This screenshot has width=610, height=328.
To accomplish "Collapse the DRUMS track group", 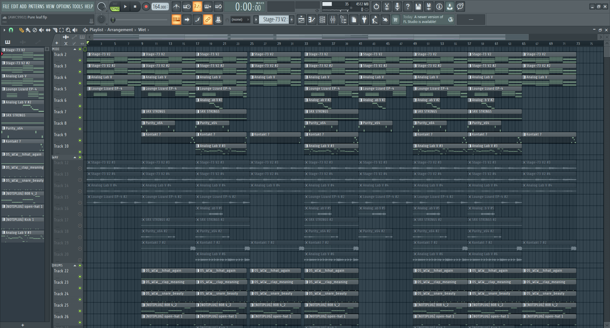I will pyautogui.click(x=75, y=266).
